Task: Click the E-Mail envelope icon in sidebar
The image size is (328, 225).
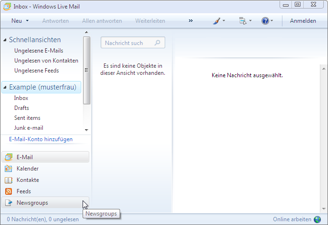Action: point(9,157)
